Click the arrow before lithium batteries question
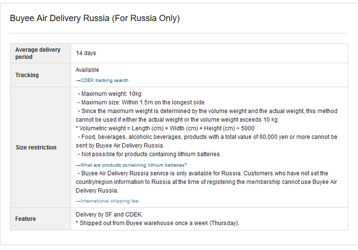 tap(78, 165)
